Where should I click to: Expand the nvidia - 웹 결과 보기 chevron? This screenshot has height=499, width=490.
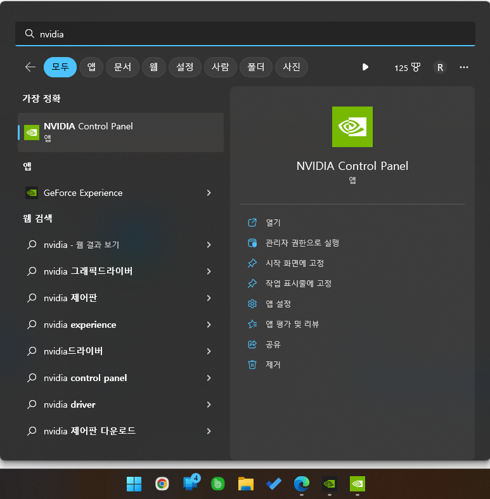209,245
